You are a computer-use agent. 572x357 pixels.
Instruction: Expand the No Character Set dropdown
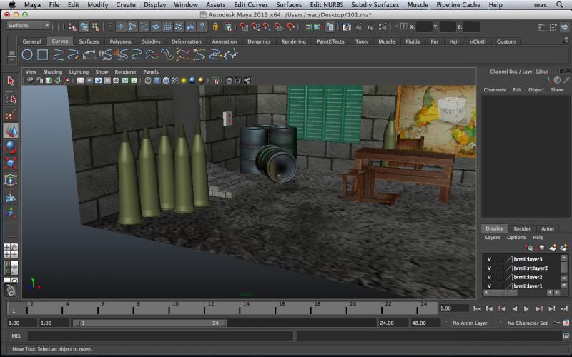click(x=529, y=323)
